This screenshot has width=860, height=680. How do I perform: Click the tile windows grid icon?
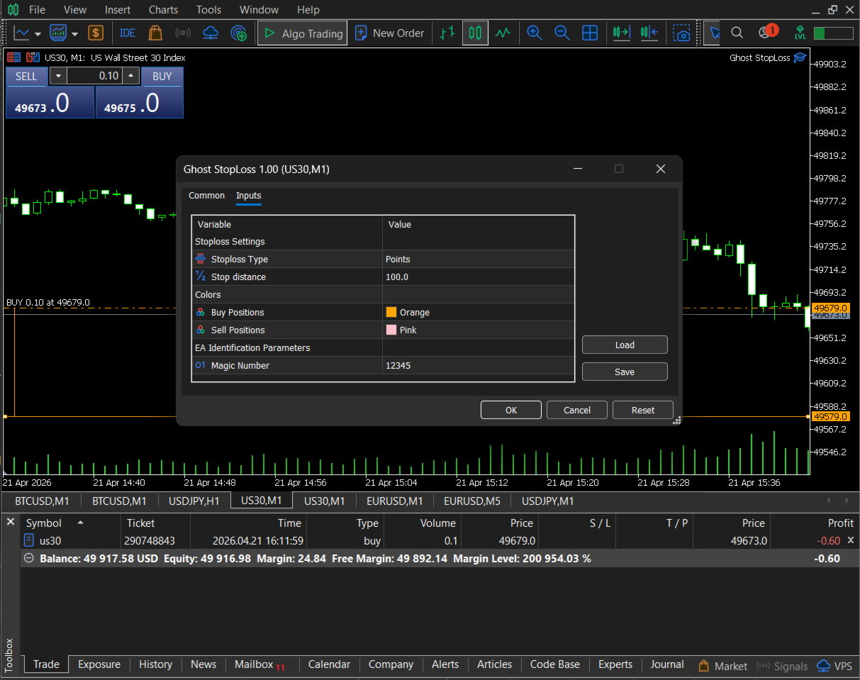click(x=589, y=33)
